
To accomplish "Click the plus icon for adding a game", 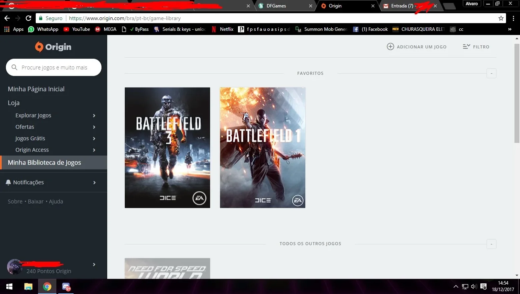I will point(390,47).
